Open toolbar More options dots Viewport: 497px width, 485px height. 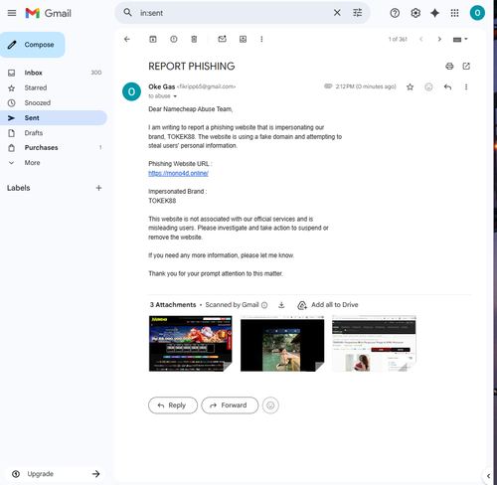point(261,39)
